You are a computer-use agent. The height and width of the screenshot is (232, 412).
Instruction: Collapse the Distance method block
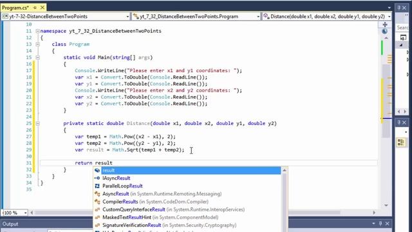point(37,123)
